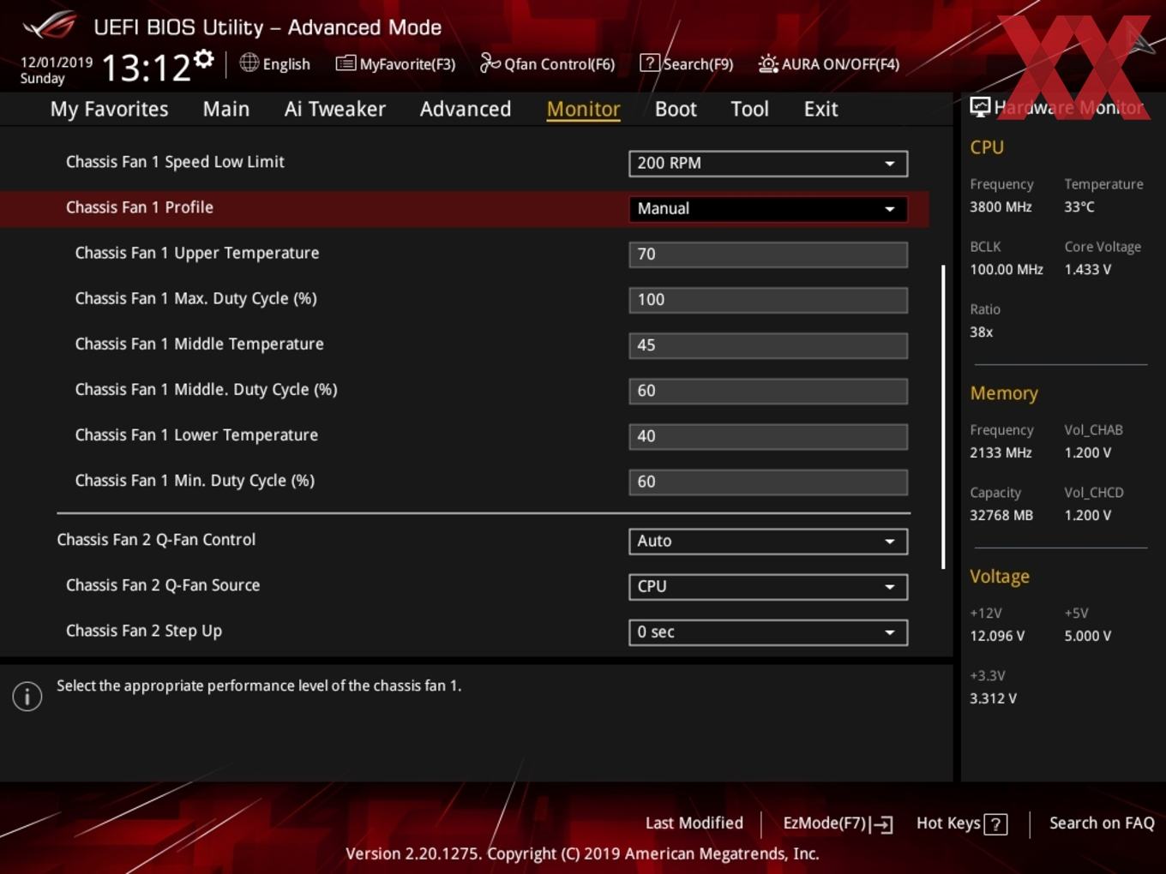Viewport: 1166px width, 874px height.
Task: Select the Chassis Fan 2 Q-Fan Source label
Action: point(163,585)
